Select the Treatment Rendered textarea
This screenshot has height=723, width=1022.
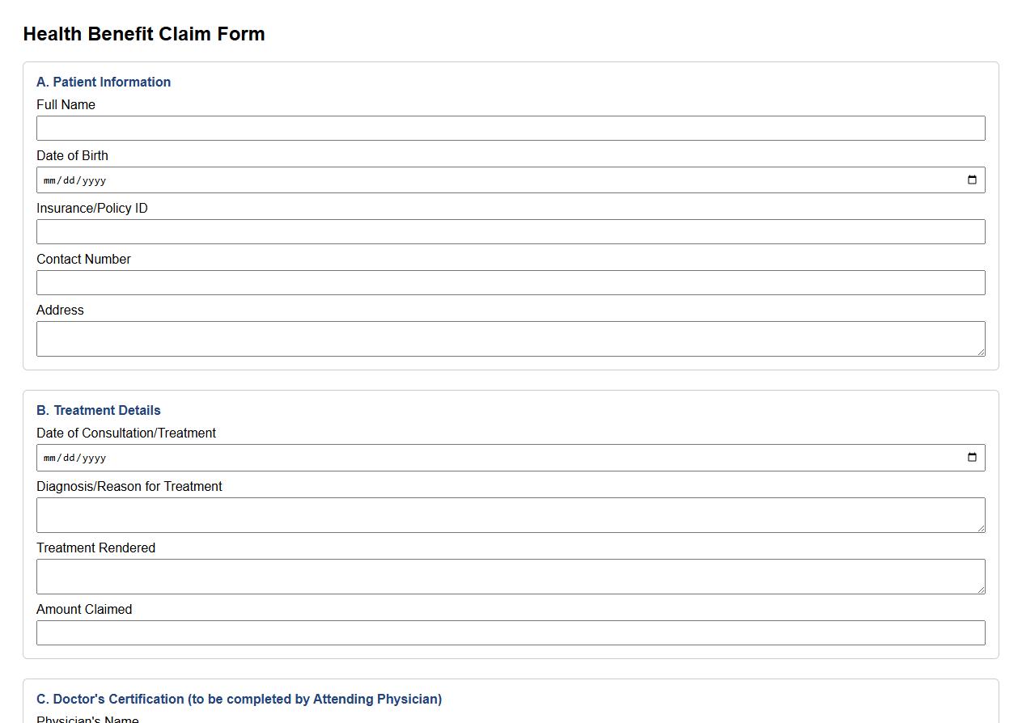[510, 574]
